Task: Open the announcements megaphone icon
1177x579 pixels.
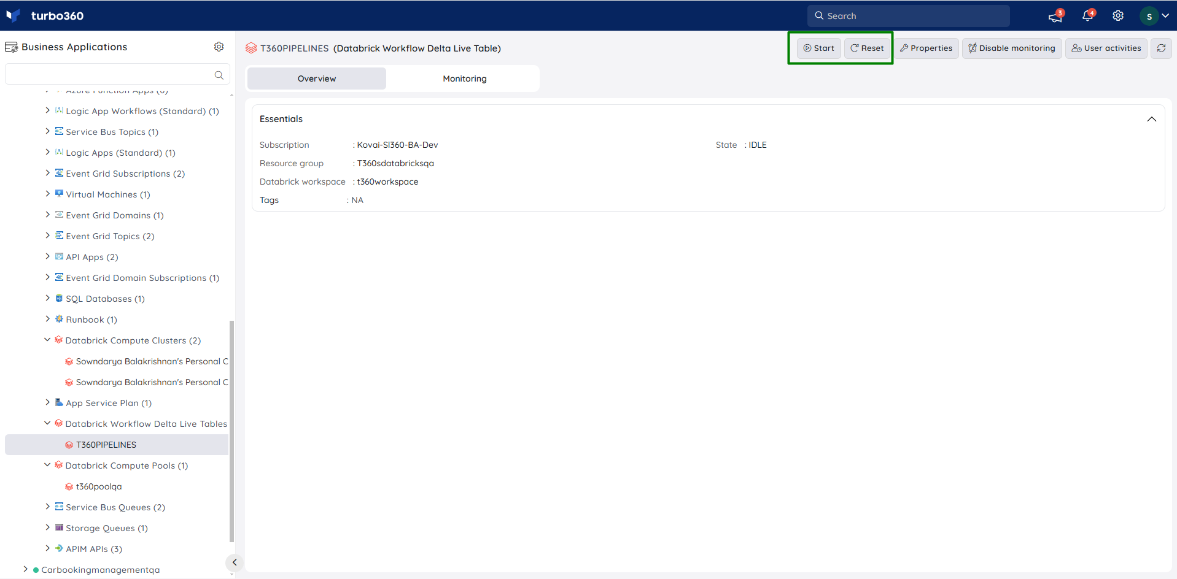Action: pos(1055,17)
